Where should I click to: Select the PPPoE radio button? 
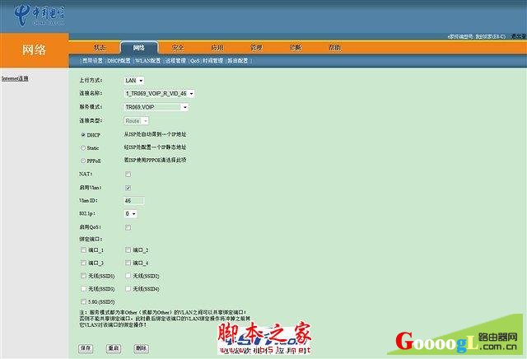click(83, 161)
